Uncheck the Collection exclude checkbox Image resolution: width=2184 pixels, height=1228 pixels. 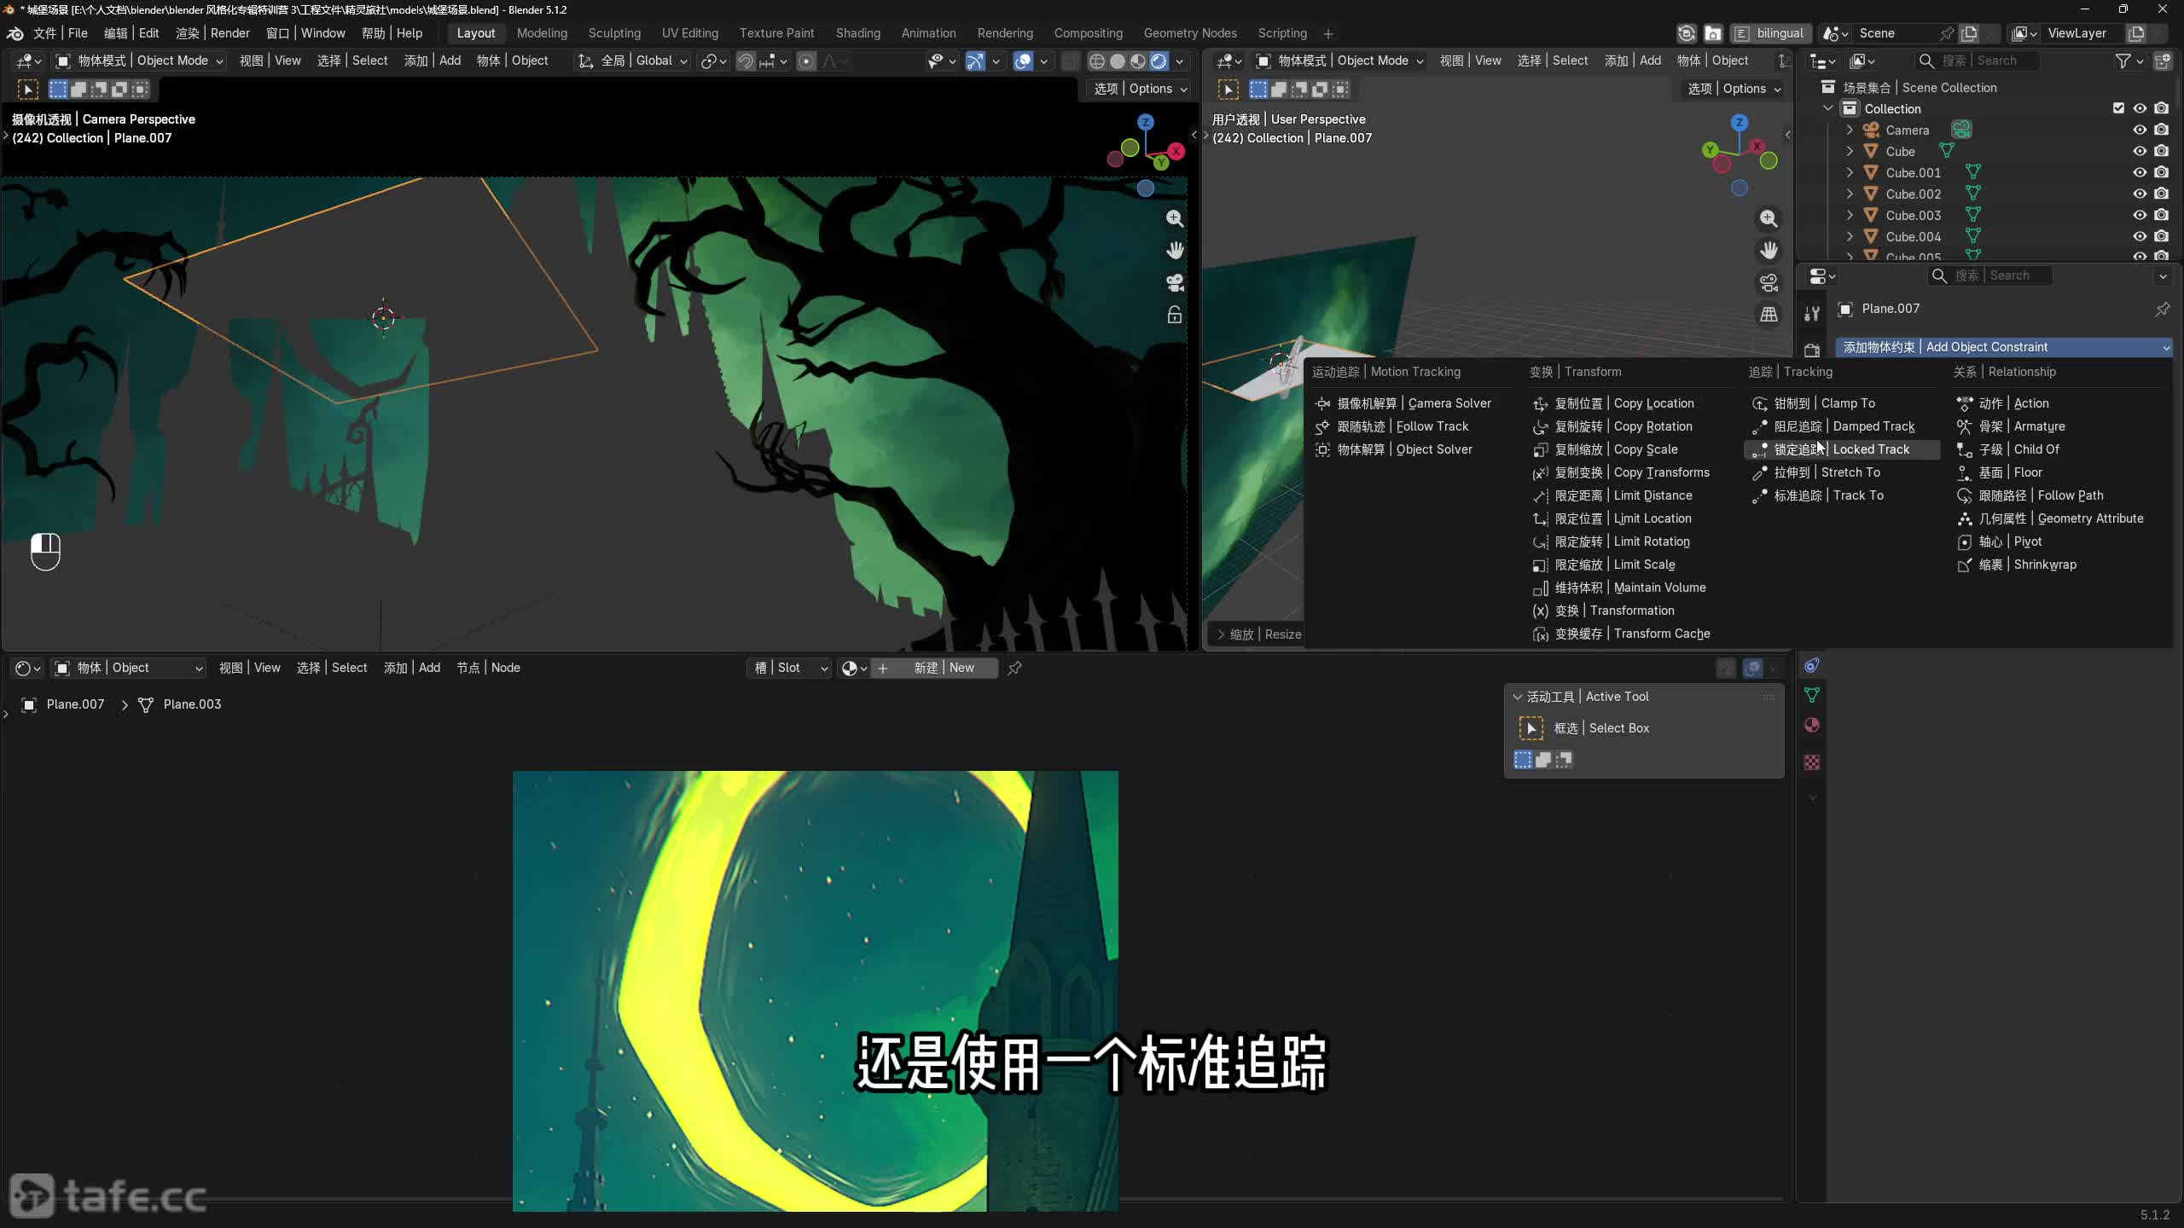click(2118, 108)
